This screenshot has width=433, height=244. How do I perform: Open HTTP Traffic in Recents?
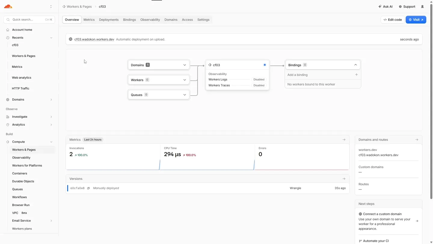click(20, 89)
